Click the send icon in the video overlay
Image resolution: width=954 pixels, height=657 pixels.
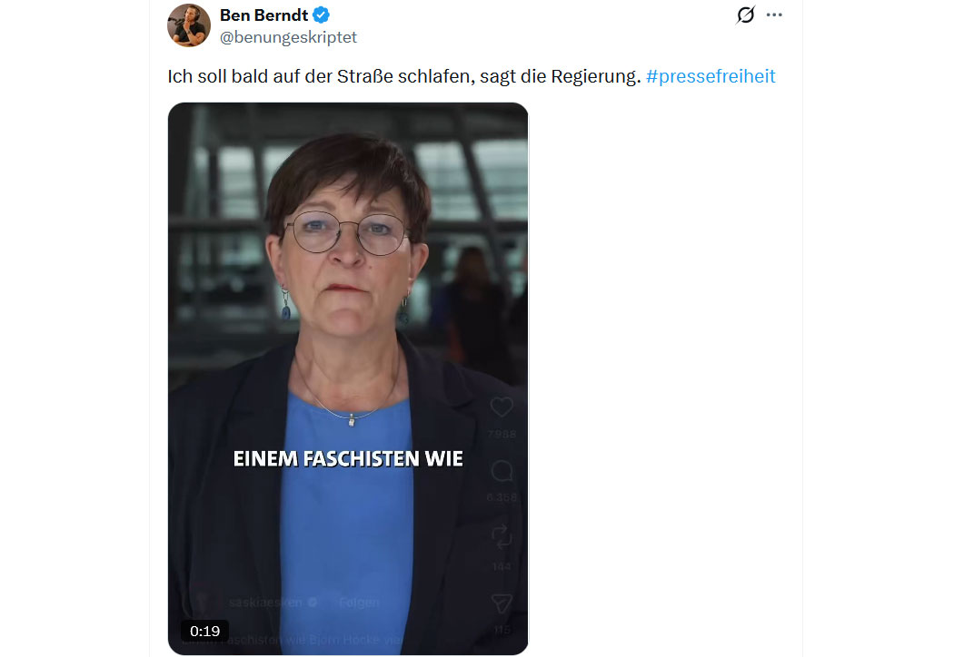(x=502, y=603)
